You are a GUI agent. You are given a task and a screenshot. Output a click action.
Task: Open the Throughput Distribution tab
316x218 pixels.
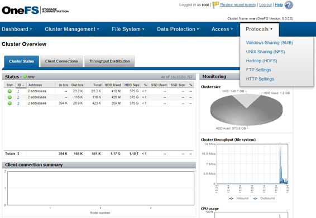point(109,61)
